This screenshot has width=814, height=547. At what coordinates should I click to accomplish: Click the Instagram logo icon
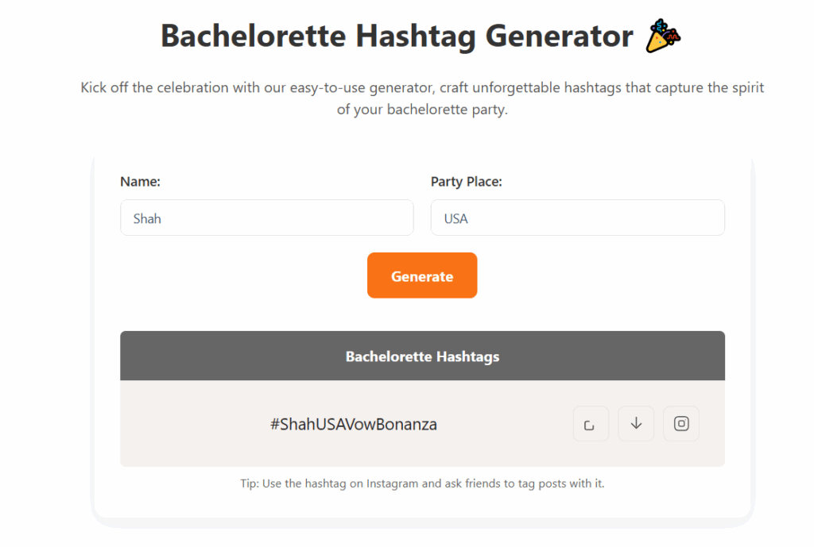pyautogui.click(x=680, y=423)
